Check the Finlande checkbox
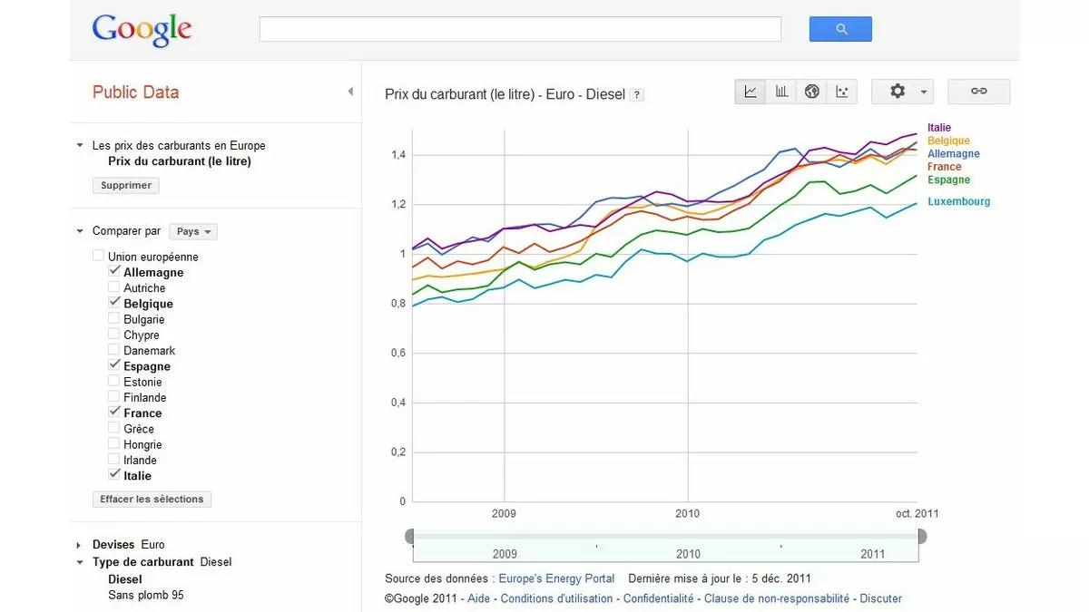The height and width of the screenshot is (612, 1089). click(x=115, y=395)
